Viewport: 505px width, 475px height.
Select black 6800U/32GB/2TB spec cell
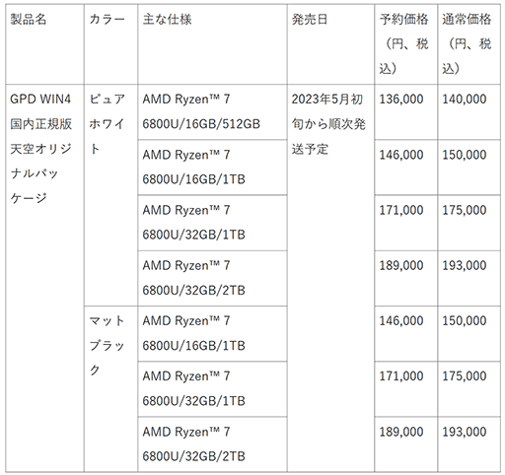(x=212, y=444)
